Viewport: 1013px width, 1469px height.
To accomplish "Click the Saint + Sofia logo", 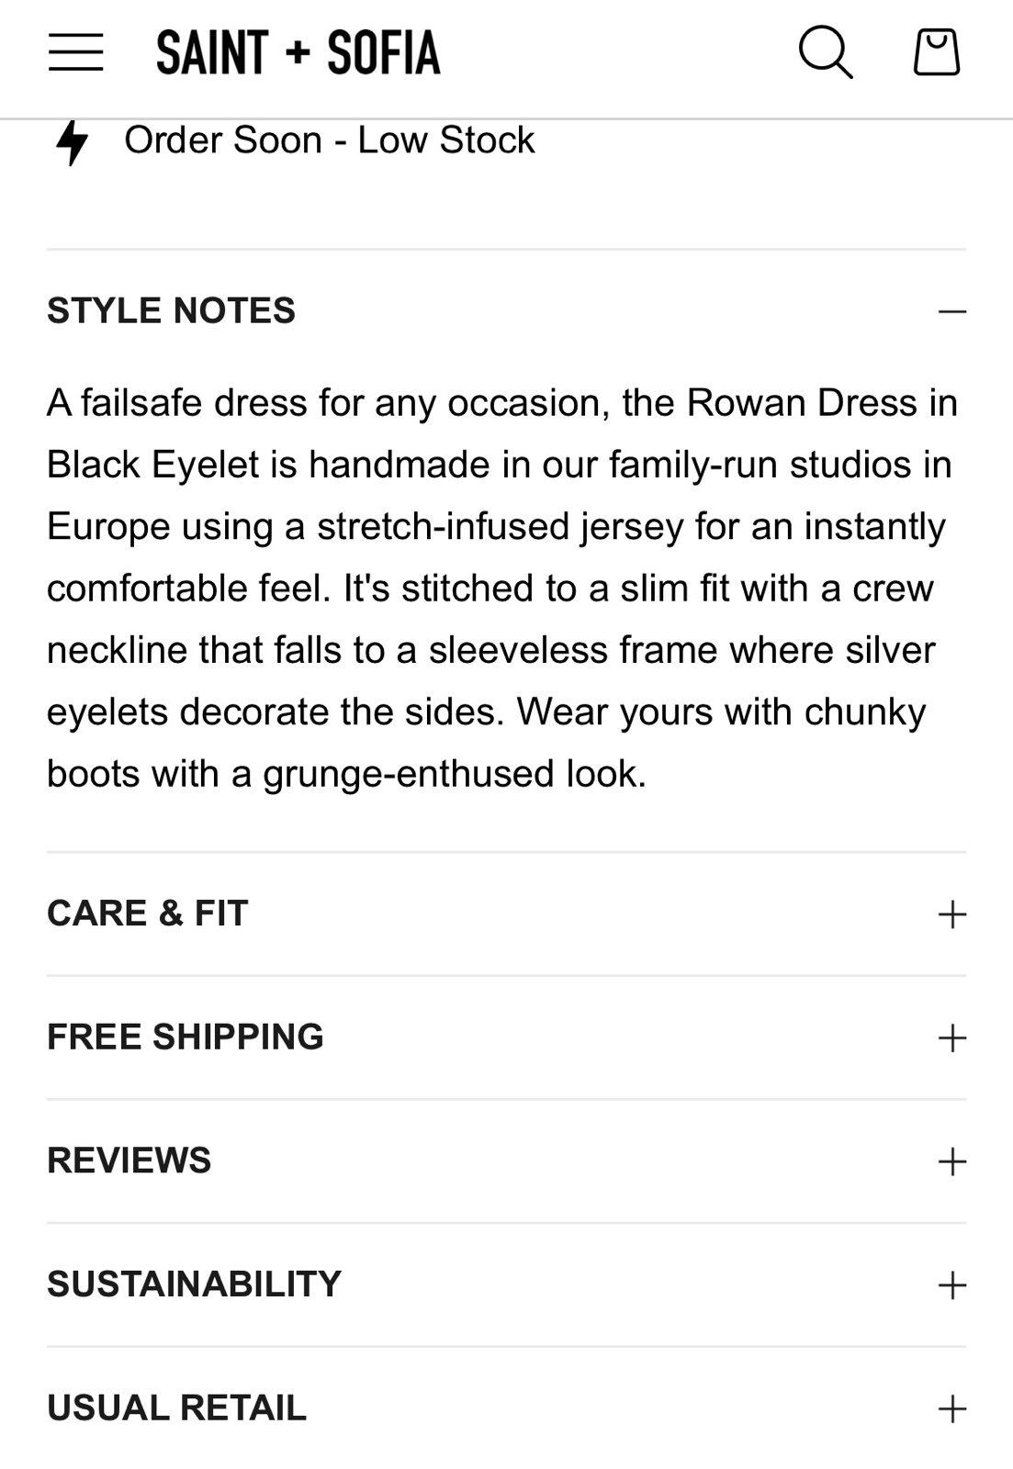I will point(298,52).
